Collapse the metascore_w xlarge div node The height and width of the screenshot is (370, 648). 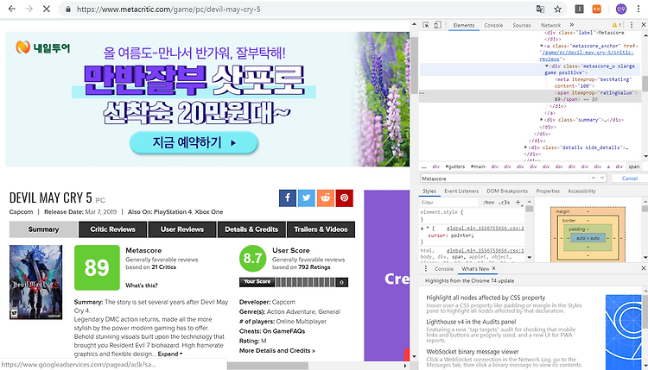(546, 66)
